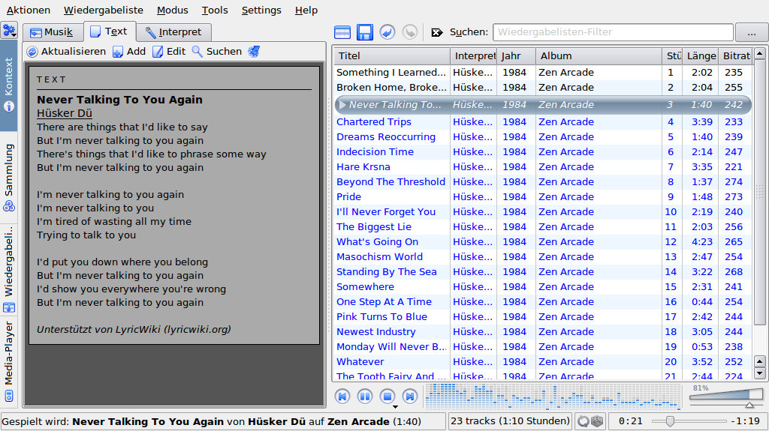Stop playback
This screenshot has width=769, height=431.
pos(387,396)
